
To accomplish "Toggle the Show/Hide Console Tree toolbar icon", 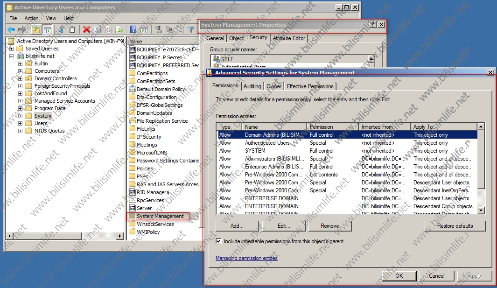I will (48, 30).
